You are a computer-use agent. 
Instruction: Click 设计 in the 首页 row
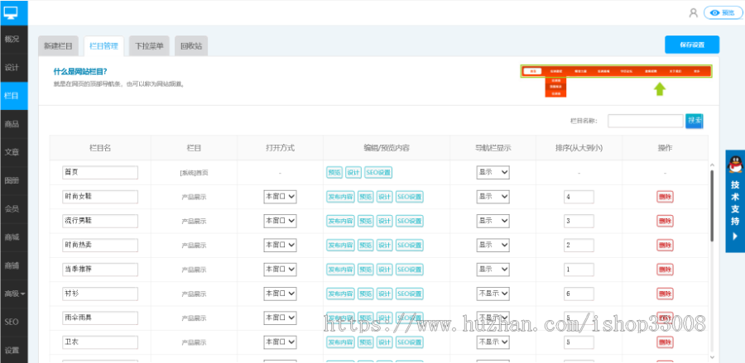353,173
